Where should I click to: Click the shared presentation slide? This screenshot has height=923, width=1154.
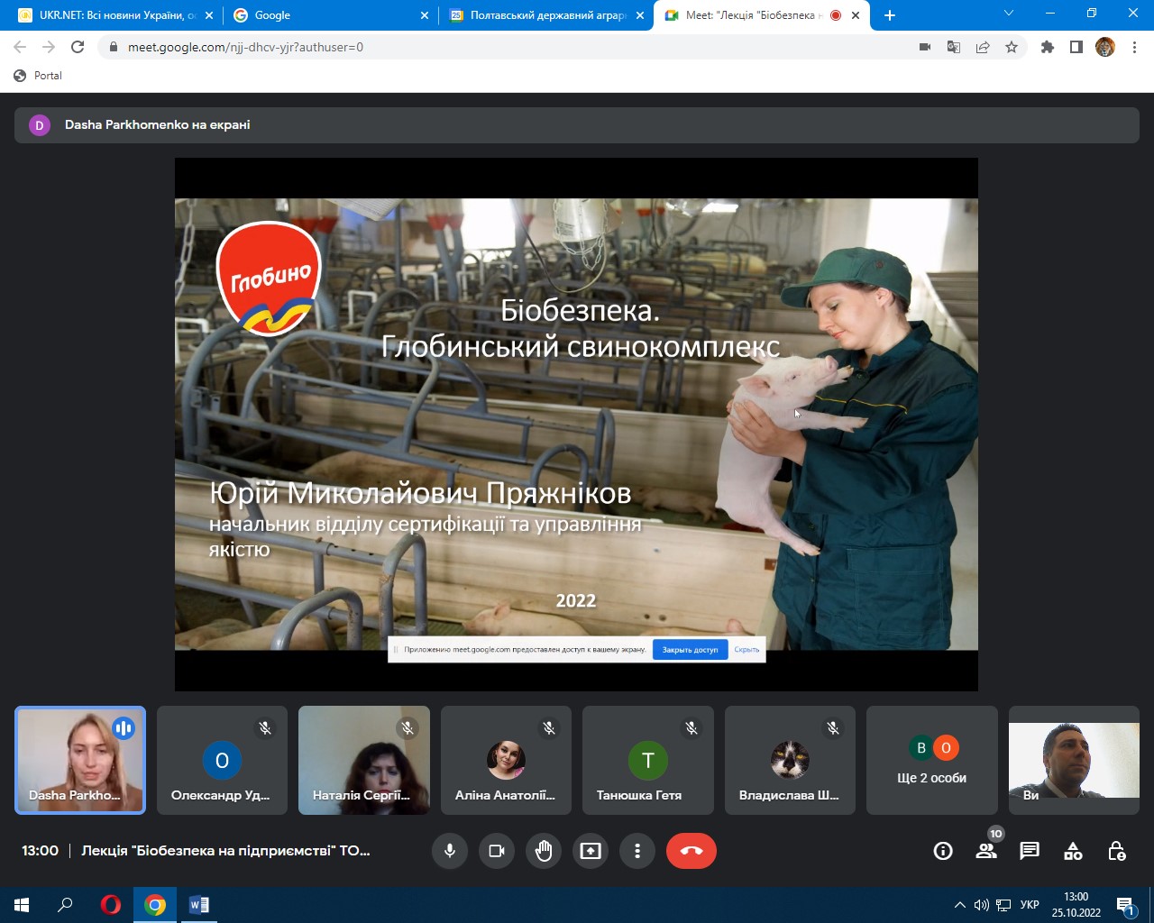pos(576,424)
